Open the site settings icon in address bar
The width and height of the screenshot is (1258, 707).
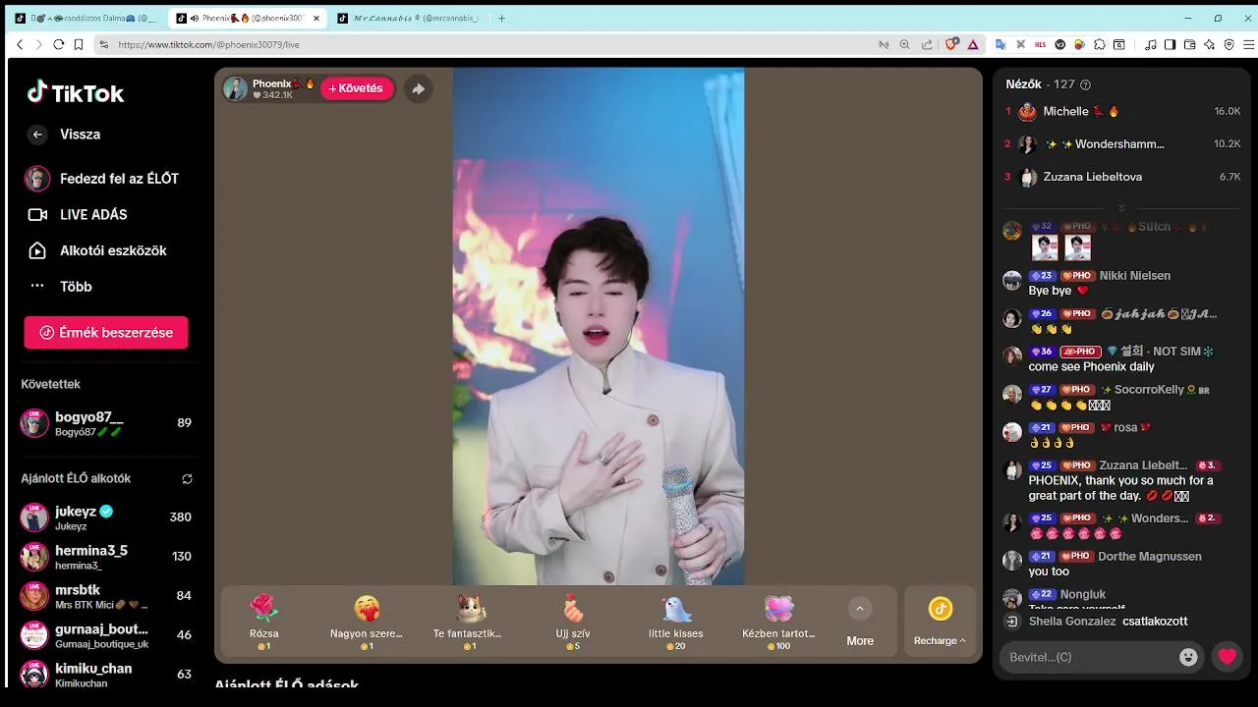(104, 44)
